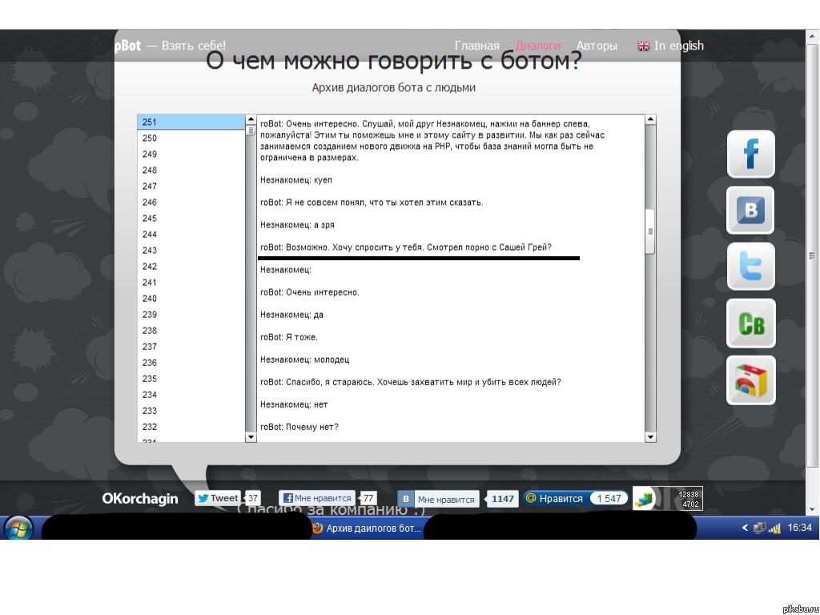The image size is (820, 615).
Task: Click the chat pane down scroll arrow
Action: [x=649, y=437]
